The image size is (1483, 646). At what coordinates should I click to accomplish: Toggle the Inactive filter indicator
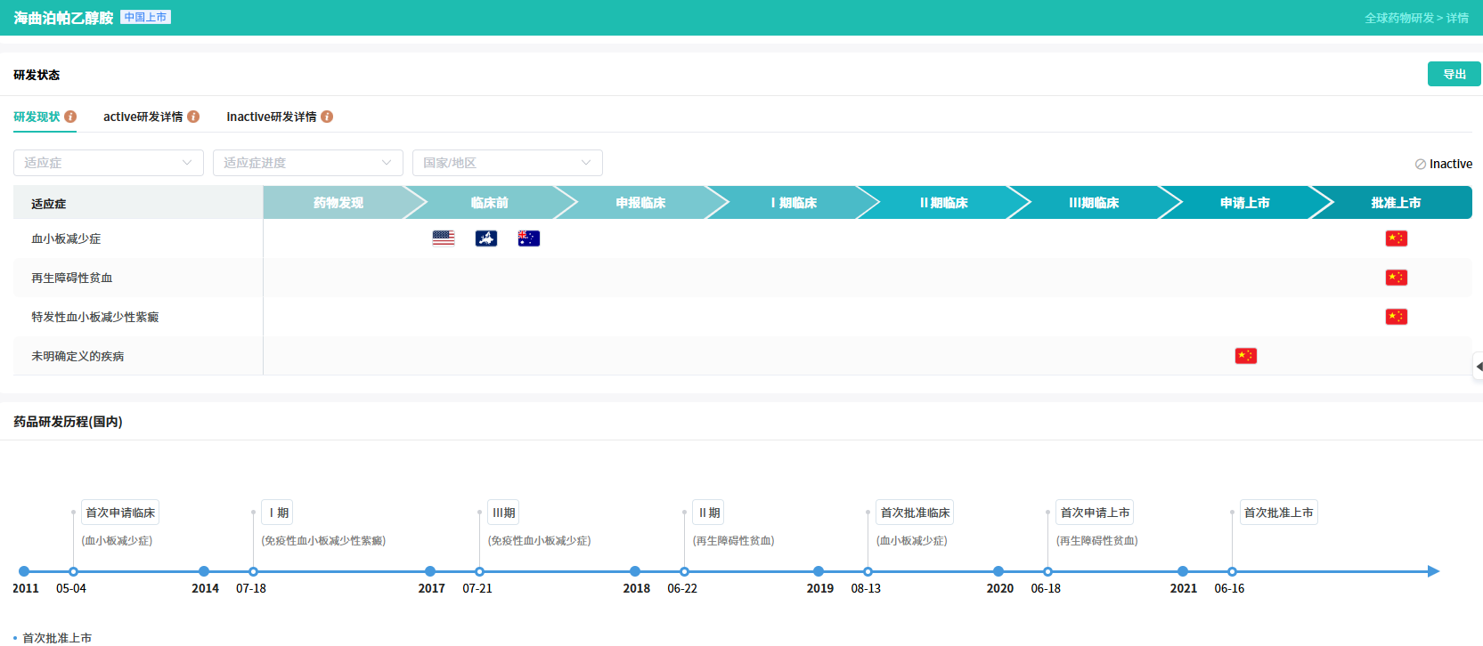pyautogui.click(x=1443, y=164)
